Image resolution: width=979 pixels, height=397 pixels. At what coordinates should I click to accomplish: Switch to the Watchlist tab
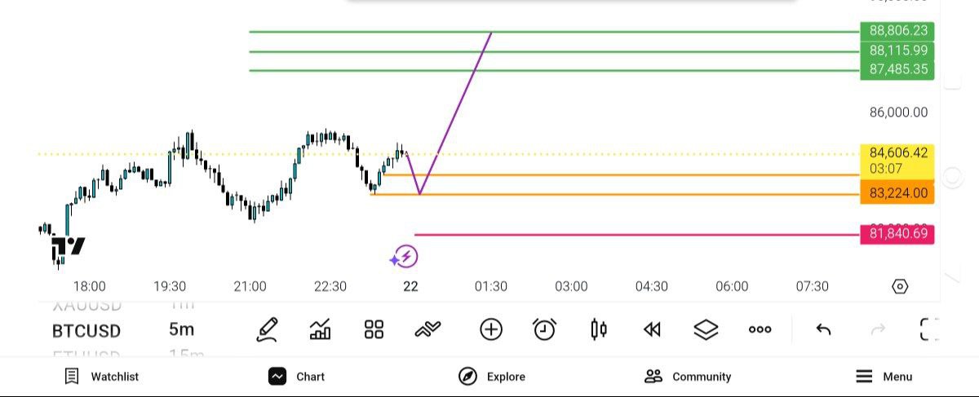tap(102, 377)
